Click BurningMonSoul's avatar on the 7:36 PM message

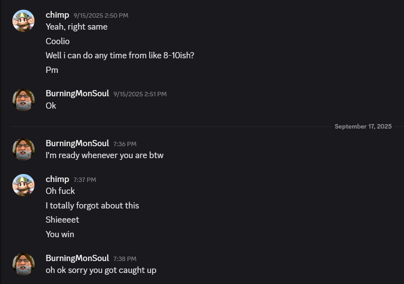point(23,149)
